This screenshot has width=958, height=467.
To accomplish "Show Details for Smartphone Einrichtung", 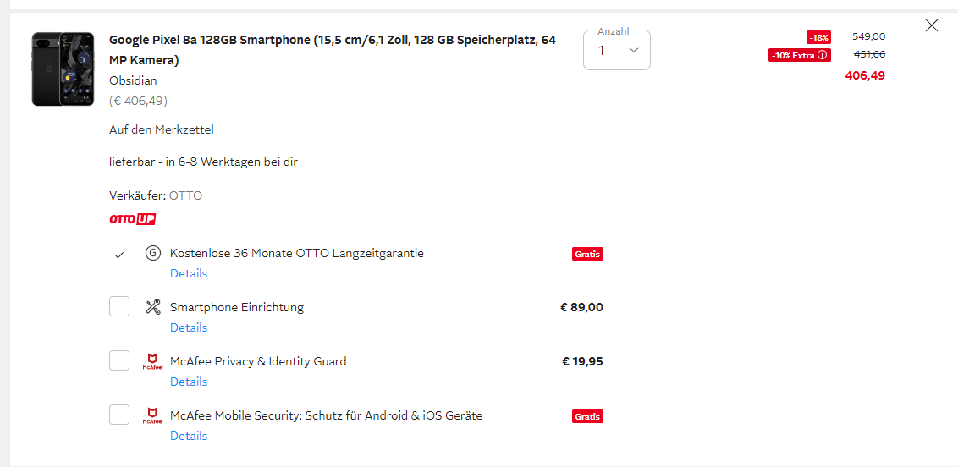I will (x=189, y=327).
